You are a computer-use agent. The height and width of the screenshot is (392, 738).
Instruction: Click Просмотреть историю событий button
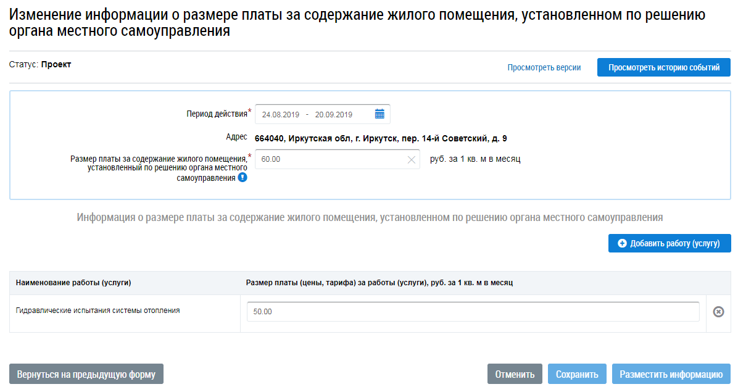pos(663,67)
